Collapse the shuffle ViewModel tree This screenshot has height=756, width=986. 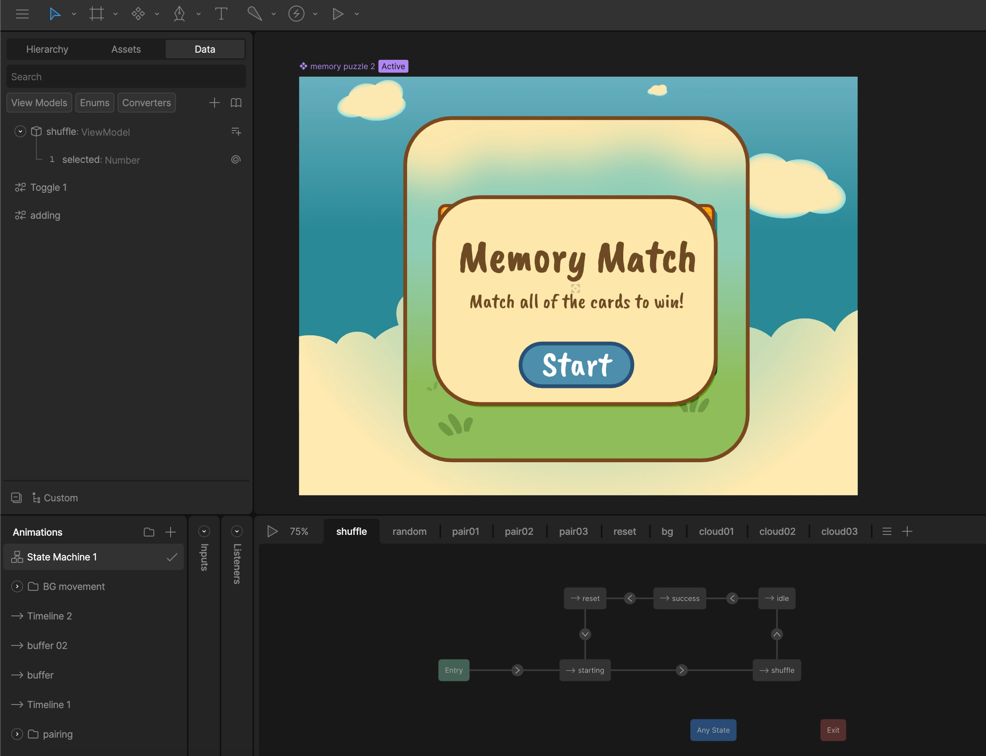20,131
